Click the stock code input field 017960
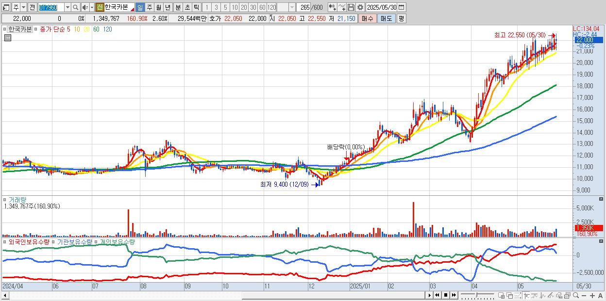Image resolution: width=606 pixels, height=301 pixels. pos(51,7)
